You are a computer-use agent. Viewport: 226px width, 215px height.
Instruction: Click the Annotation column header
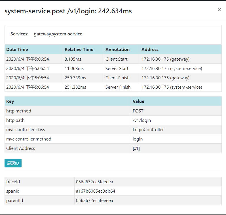[x=117, y=49]
